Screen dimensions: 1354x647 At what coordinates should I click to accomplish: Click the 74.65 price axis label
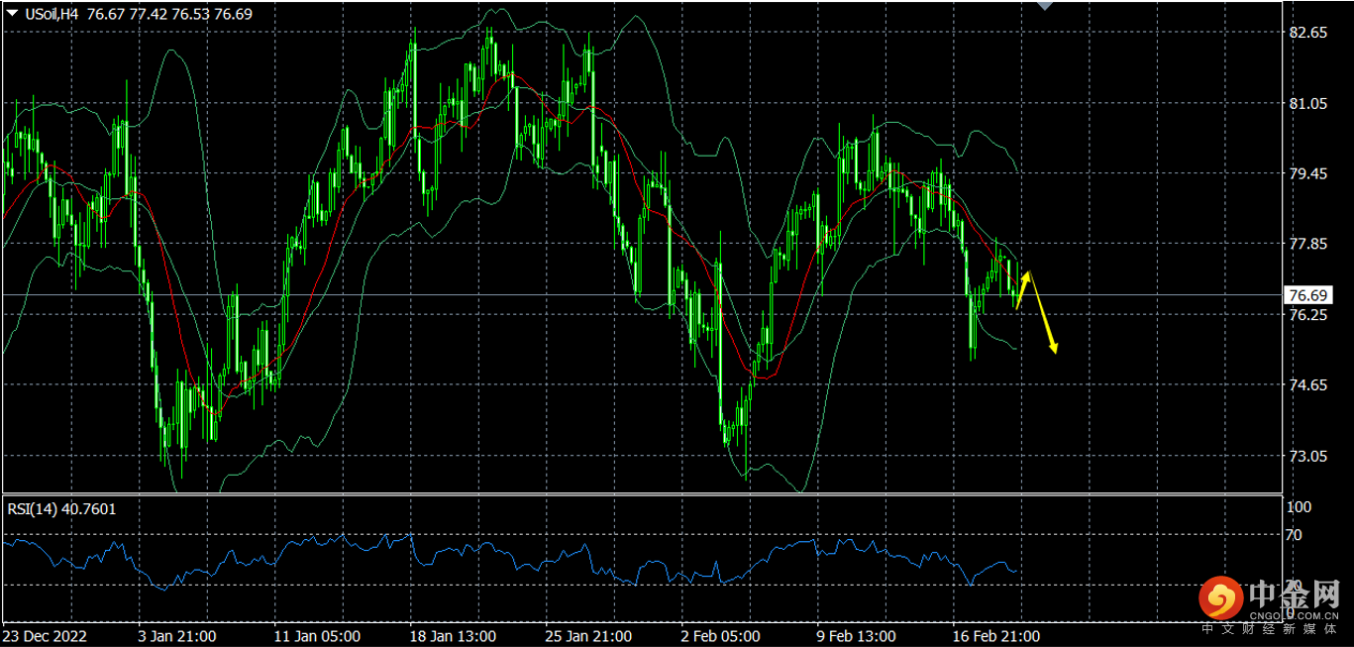point(1307,385)
